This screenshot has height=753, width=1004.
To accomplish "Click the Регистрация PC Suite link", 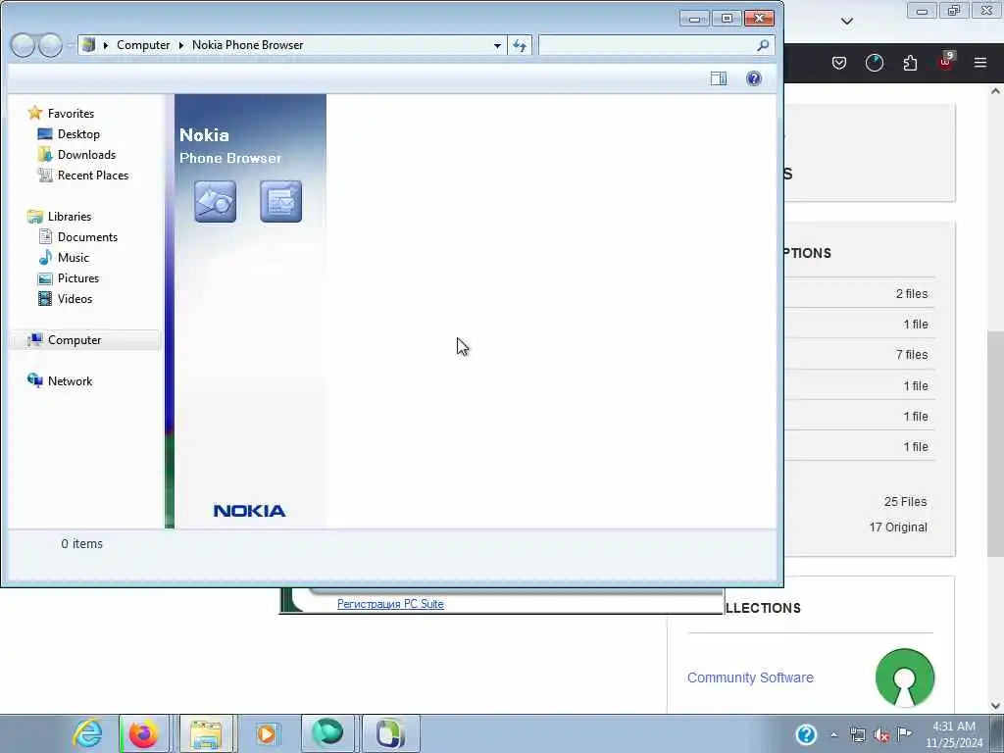I will [x=390, y=604].
